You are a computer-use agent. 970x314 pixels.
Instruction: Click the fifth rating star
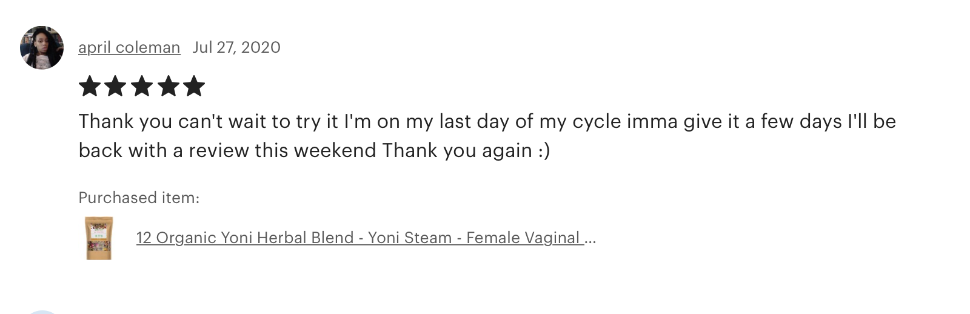pyautogui.click(x=194, y=86)
